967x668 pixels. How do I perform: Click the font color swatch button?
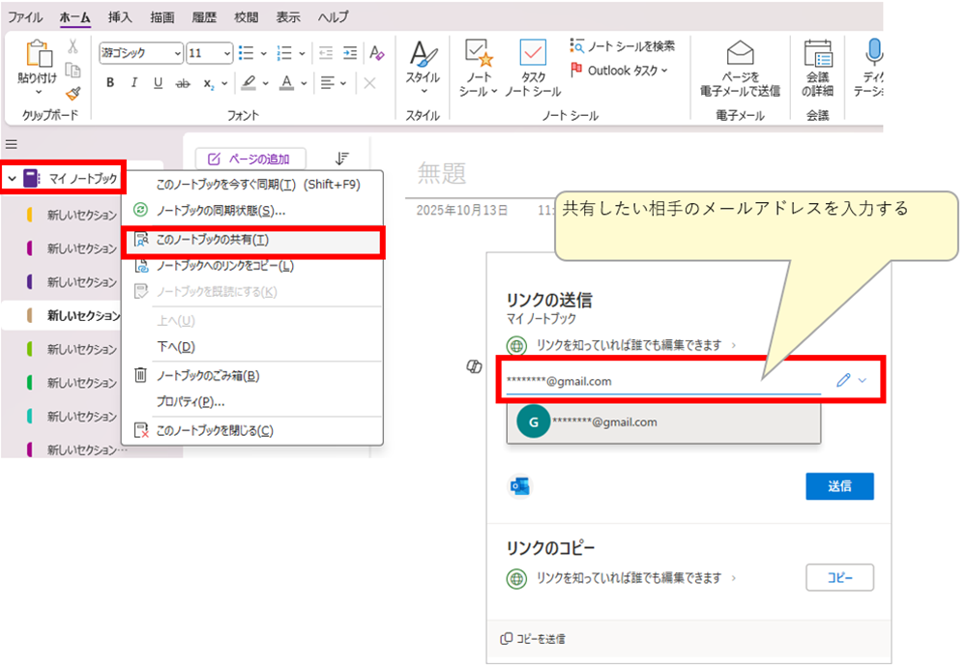click(x=287, y=83)
